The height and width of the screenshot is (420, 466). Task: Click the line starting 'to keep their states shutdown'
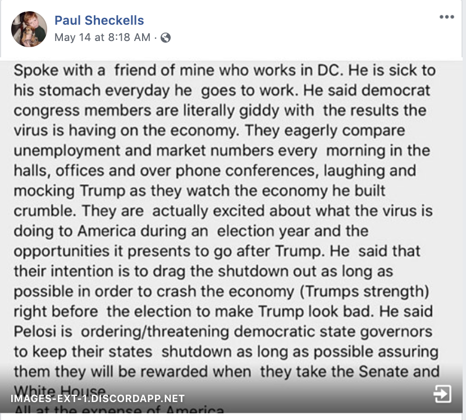point(226,351)
